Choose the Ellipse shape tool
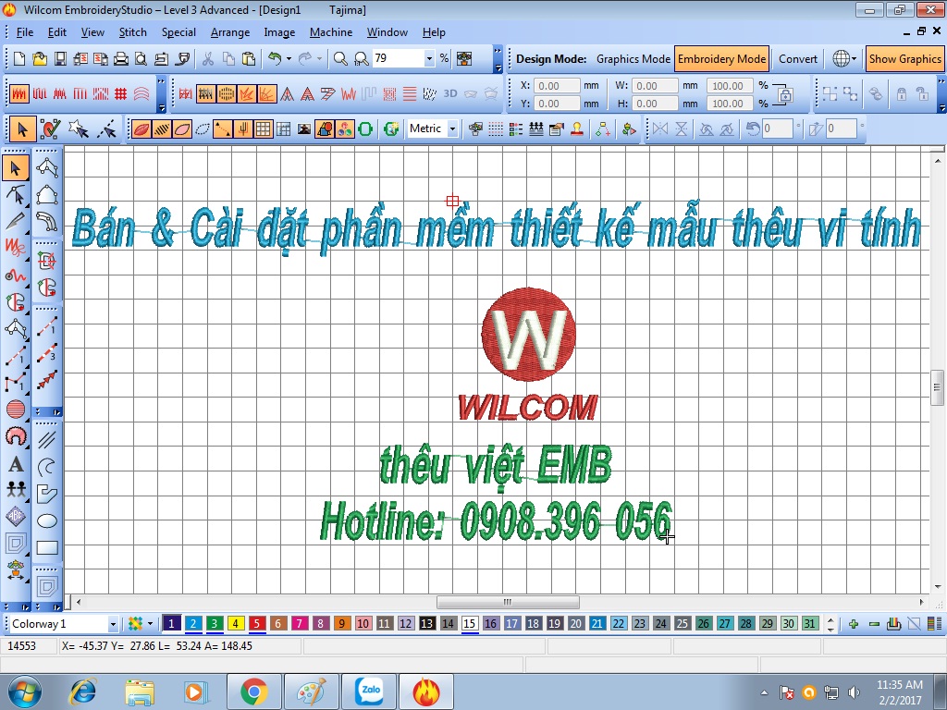Screen dimensions: 947x710 [x=47, y=521]
